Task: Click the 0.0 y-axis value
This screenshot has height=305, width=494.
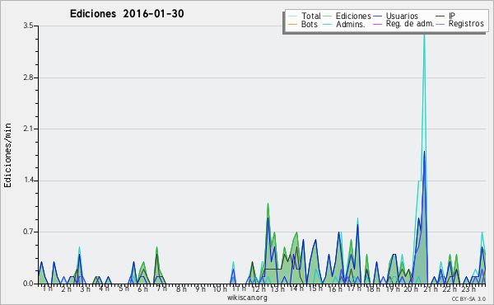Action: 28,284
